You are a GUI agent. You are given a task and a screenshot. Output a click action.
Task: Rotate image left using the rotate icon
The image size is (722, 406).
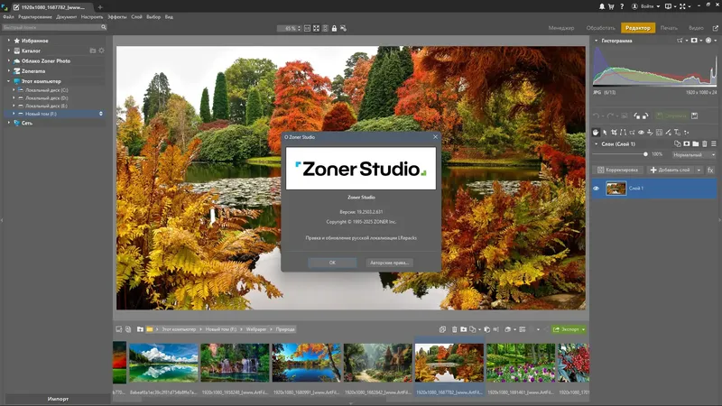click(637, 116)
